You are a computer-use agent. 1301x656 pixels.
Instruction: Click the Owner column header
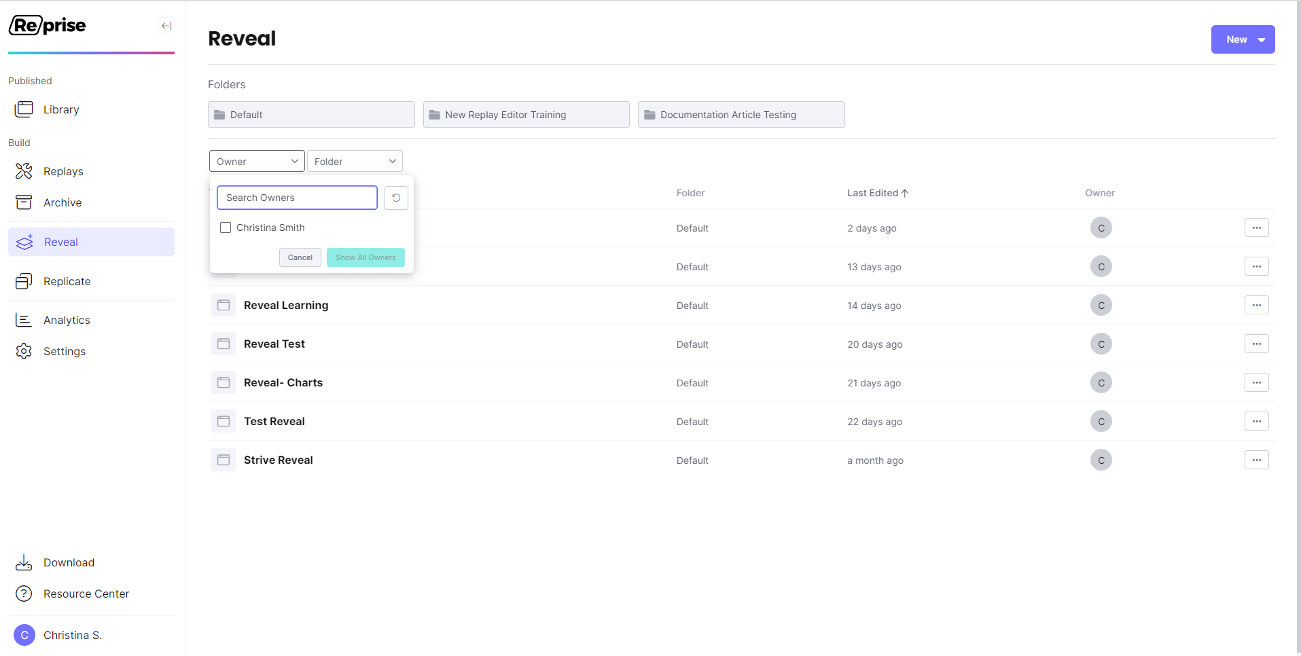click(x=1100, y=193)
